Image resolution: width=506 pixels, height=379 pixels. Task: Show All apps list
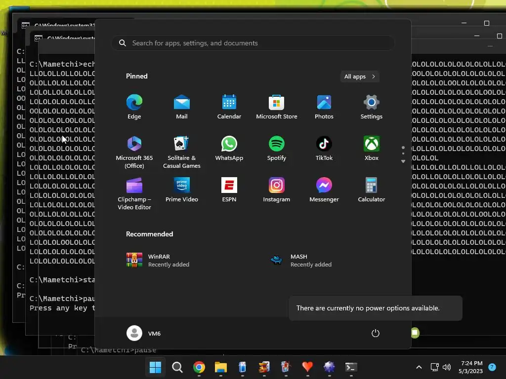click(x=360, y=76)
